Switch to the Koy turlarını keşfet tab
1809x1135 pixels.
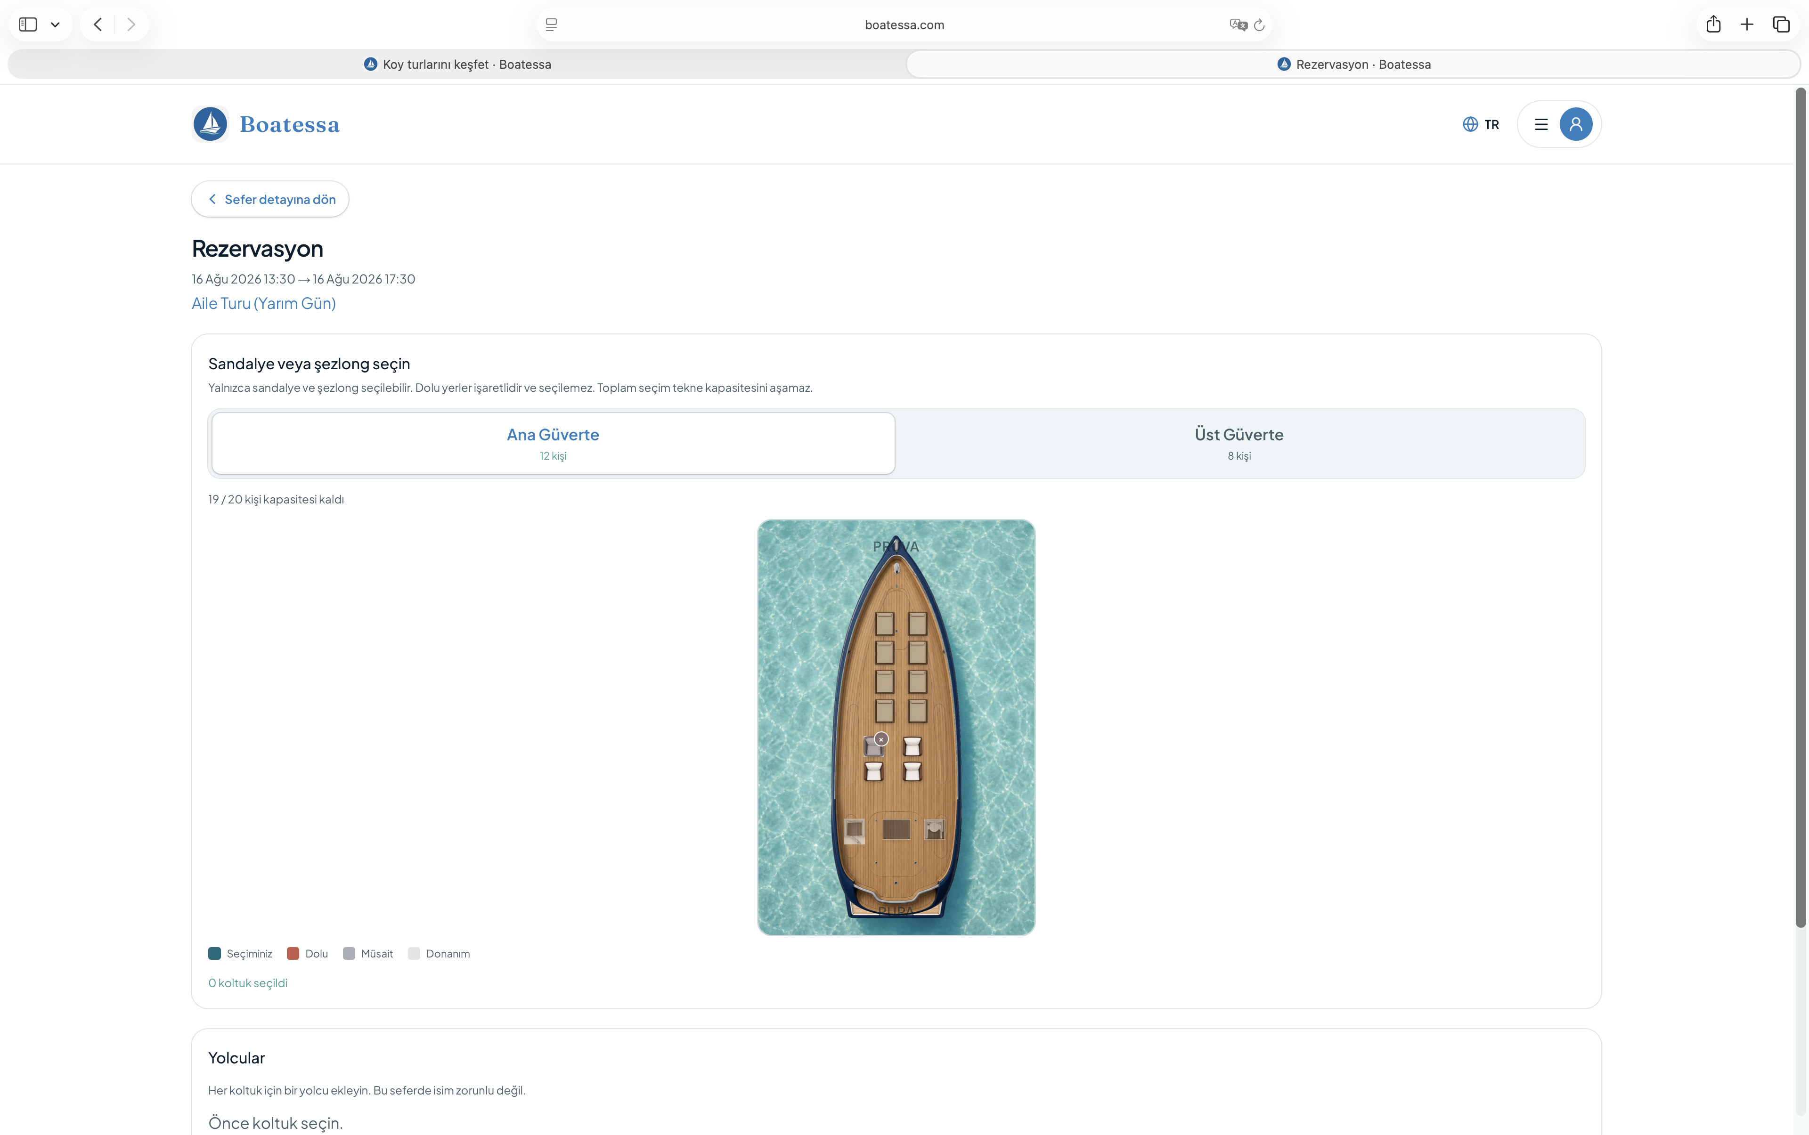(457, 65)
